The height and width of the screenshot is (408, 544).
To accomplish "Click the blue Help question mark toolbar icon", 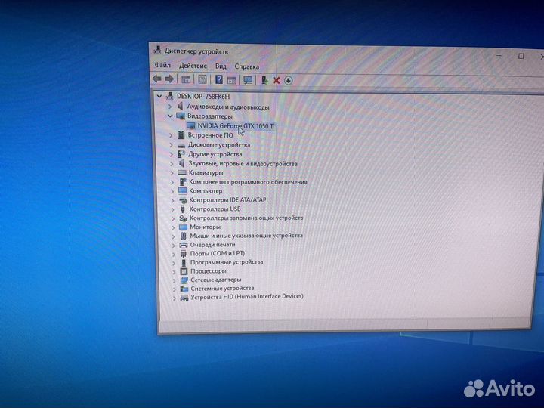I will (219, 79).
